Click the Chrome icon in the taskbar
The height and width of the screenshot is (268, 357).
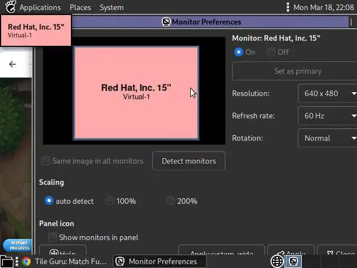(26, 261)
